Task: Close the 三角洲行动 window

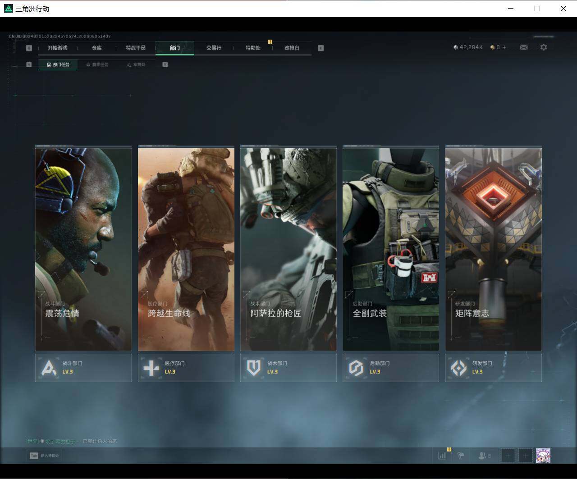Action: [x=563, y=9]
